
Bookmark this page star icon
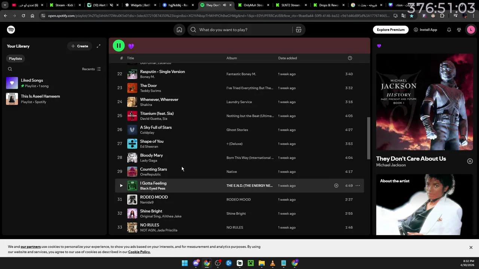pos(412,16)
